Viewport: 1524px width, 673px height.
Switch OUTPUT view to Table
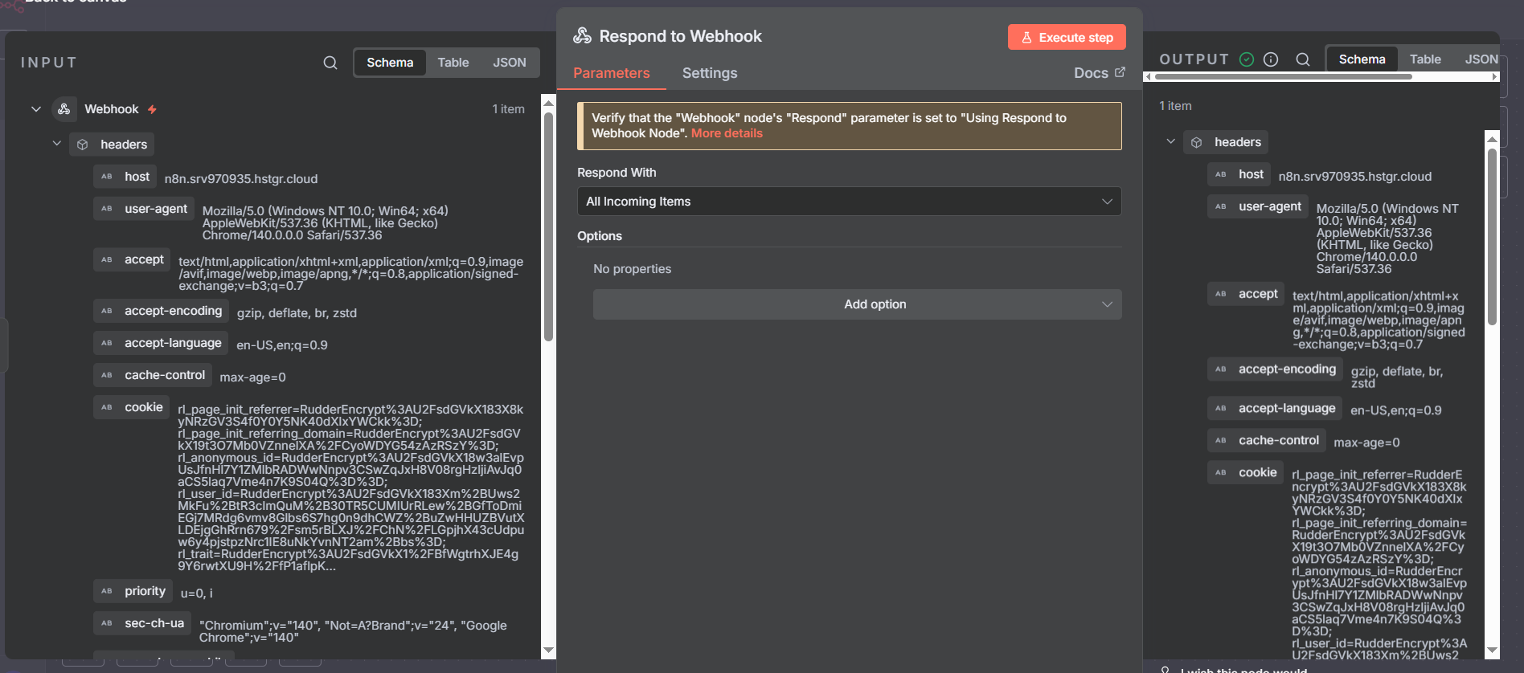1425,59
